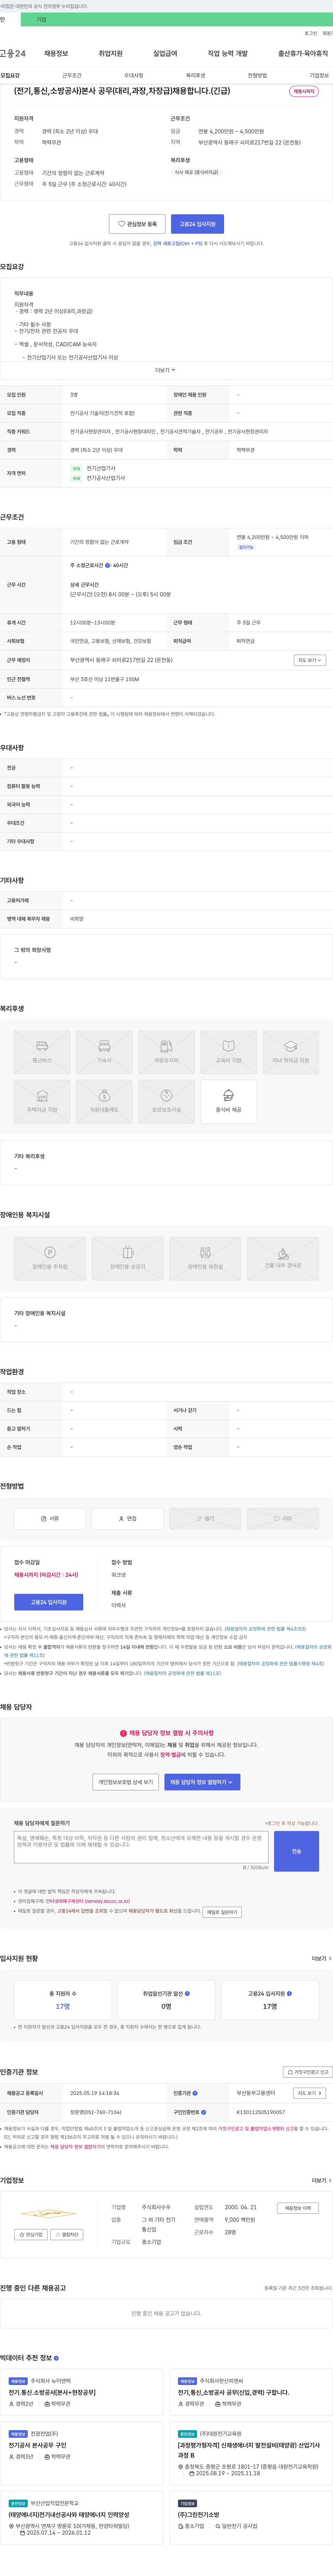The height and width of the screenshot is (2576, 333).
Task: Click info icon beside 인증기관 label
Action: (195, 2093)
